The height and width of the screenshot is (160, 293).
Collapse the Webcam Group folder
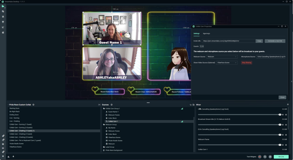104,125
